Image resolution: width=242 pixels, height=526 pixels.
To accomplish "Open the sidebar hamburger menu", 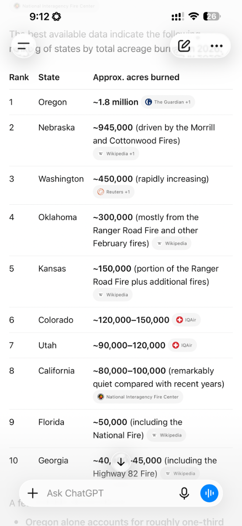I will 24,46.
